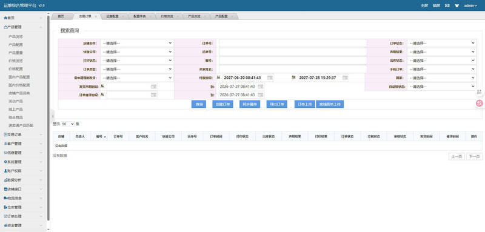Image resolution: width=485 pixels, height=232 pixels.
Task: Click the QR code floating icon
Action: click(x=479, y=91)
